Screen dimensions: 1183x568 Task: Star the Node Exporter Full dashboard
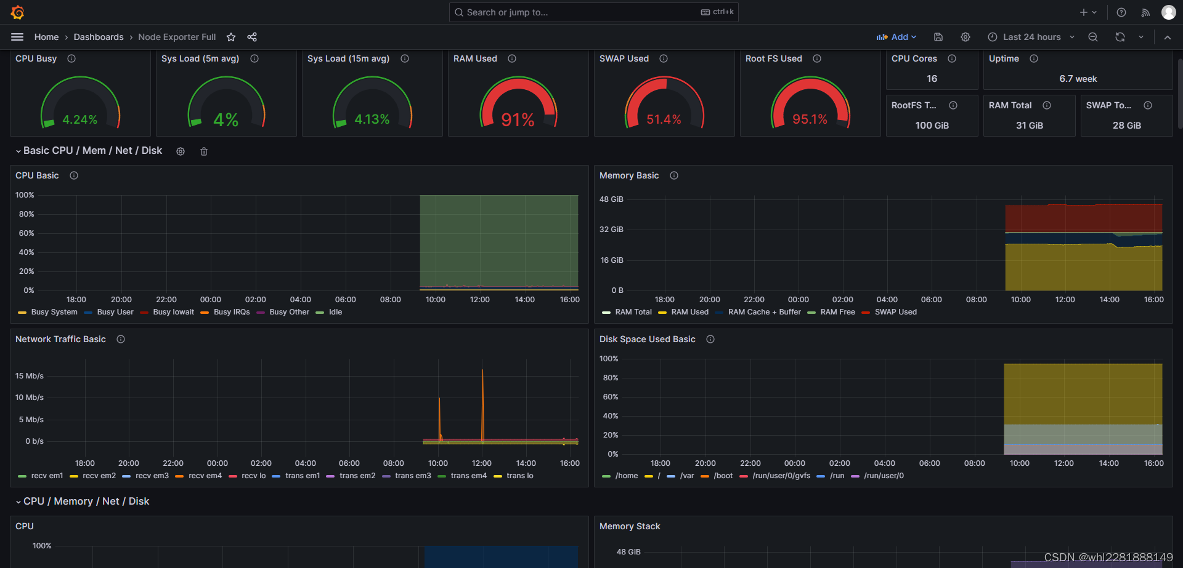231,37
